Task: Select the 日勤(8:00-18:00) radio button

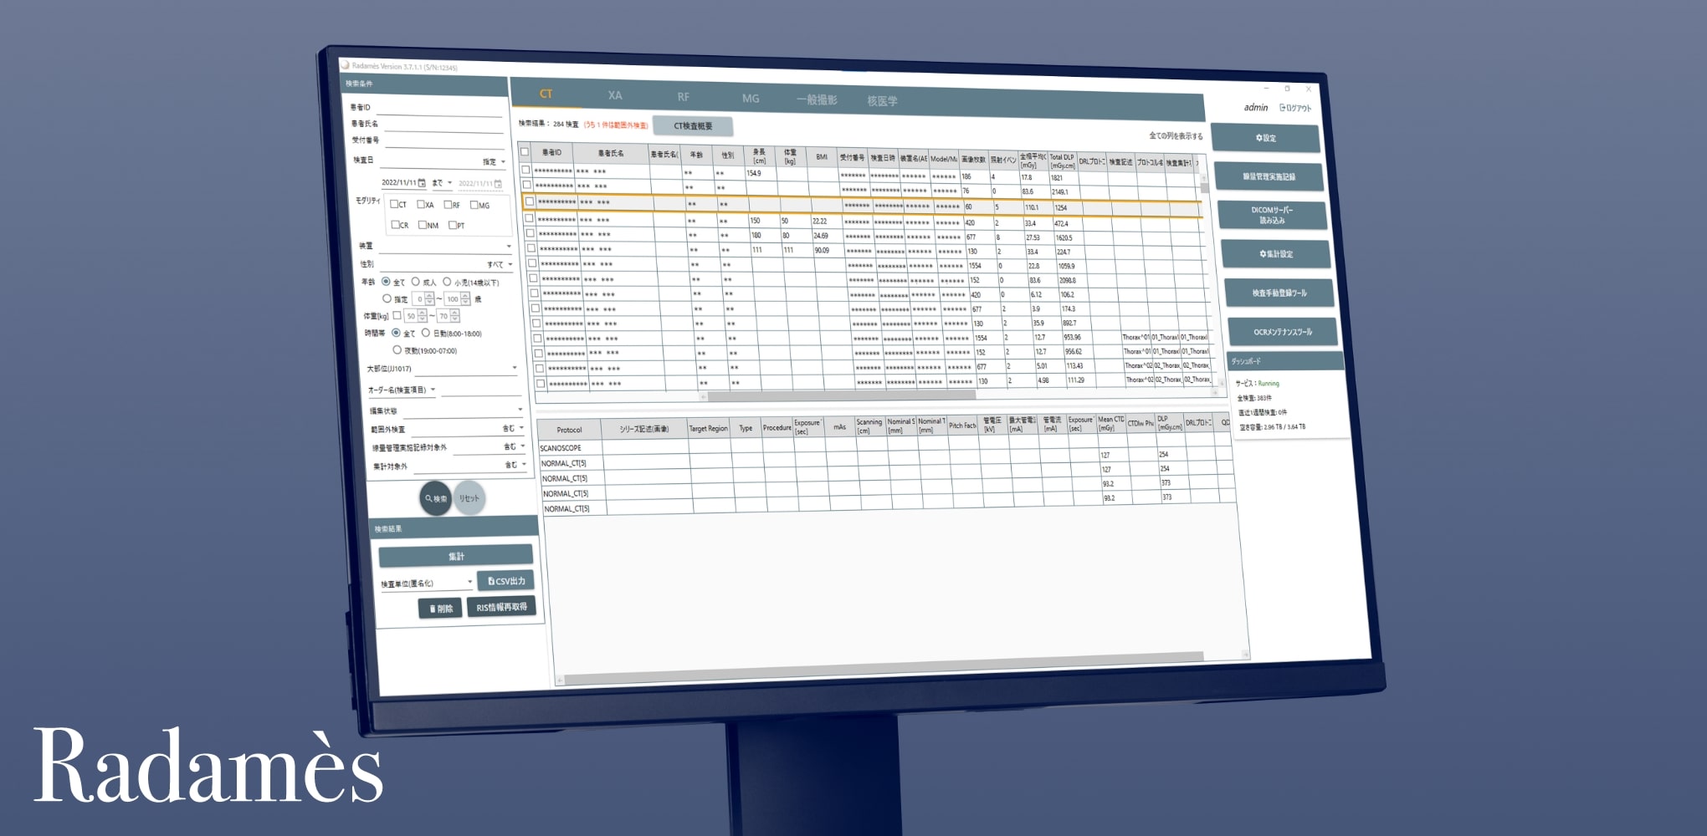Action: 425,333
